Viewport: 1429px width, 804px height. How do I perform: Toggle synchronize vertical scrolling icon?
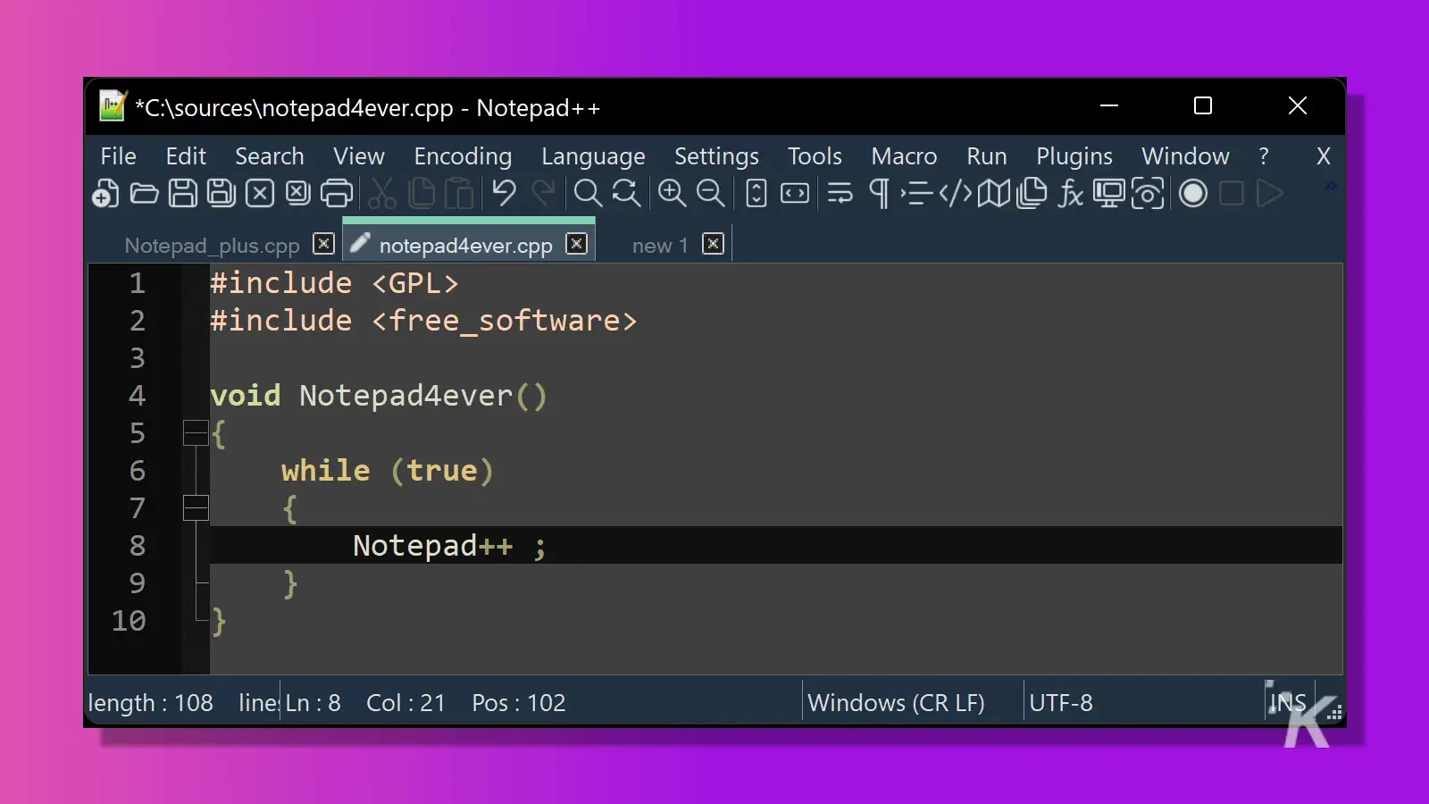[756, 193]
